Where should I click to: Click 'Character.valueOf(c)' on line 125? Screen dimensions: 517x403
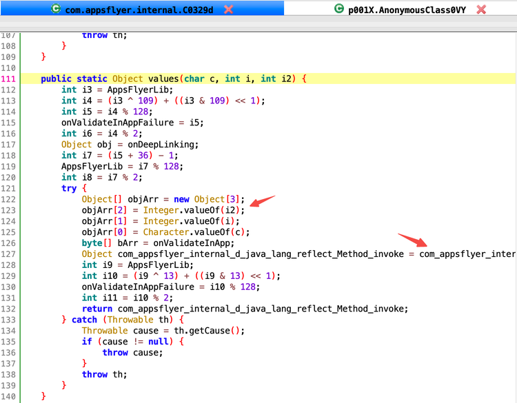pyautogui.click(x=194, y=232)
